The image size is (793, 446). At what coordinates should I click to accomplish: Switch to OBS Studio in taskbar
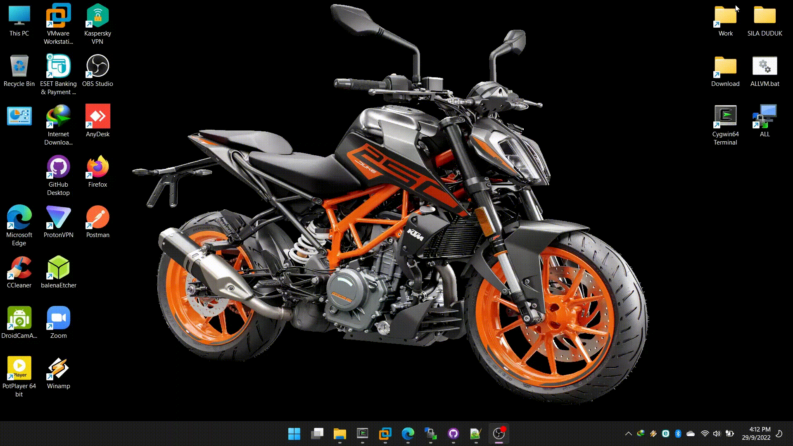(x=499, y=434)
